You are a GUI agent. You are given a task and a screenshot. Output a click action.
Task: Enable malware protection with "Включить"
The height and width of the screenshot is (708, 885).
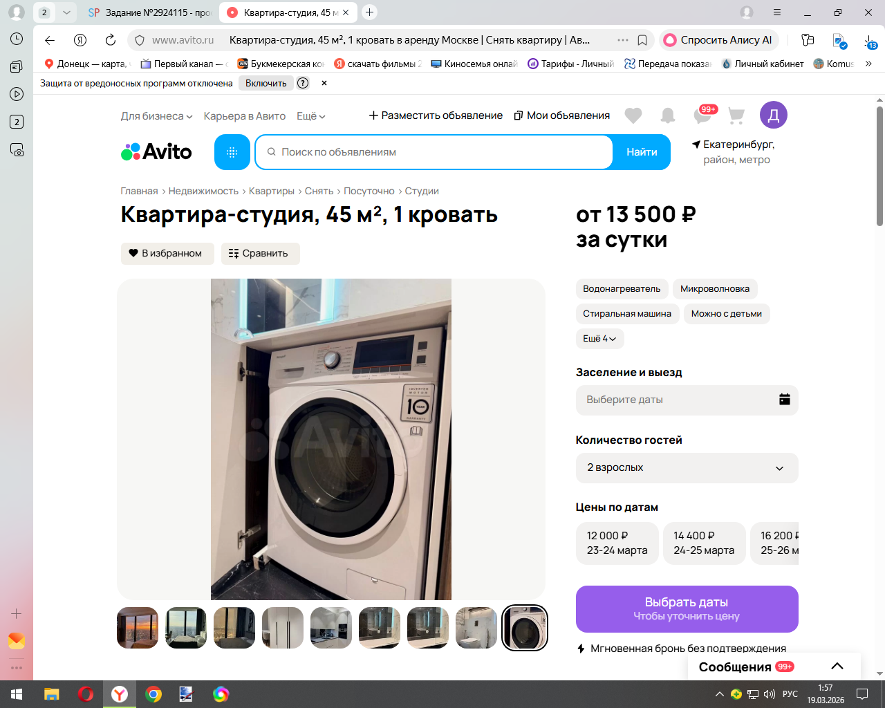pos(265,83)
